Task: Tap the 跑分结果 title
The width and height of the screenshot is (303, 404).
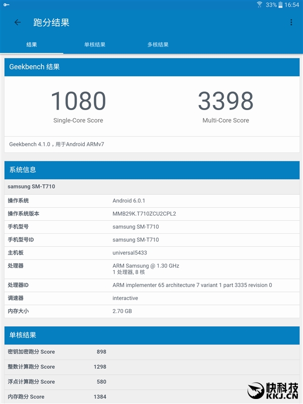Action: point(52,22)
